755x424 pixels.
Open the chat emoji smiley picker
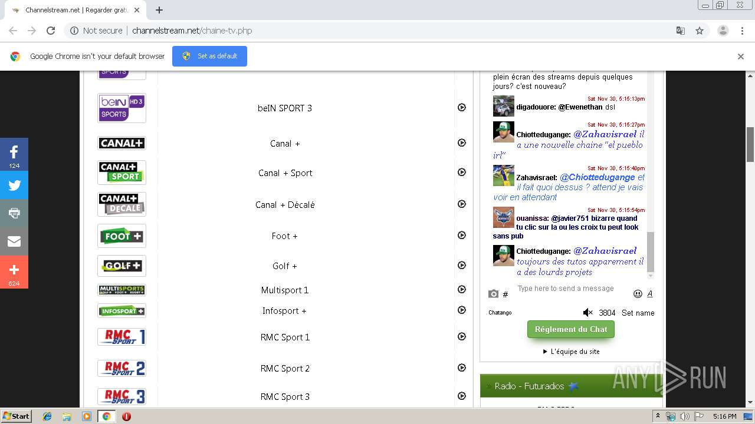coord(638,294)
